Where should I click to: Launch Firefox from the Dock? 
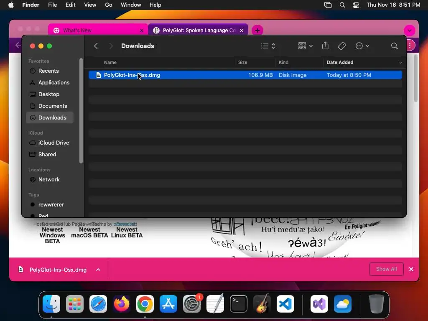(x=122, y=304)
